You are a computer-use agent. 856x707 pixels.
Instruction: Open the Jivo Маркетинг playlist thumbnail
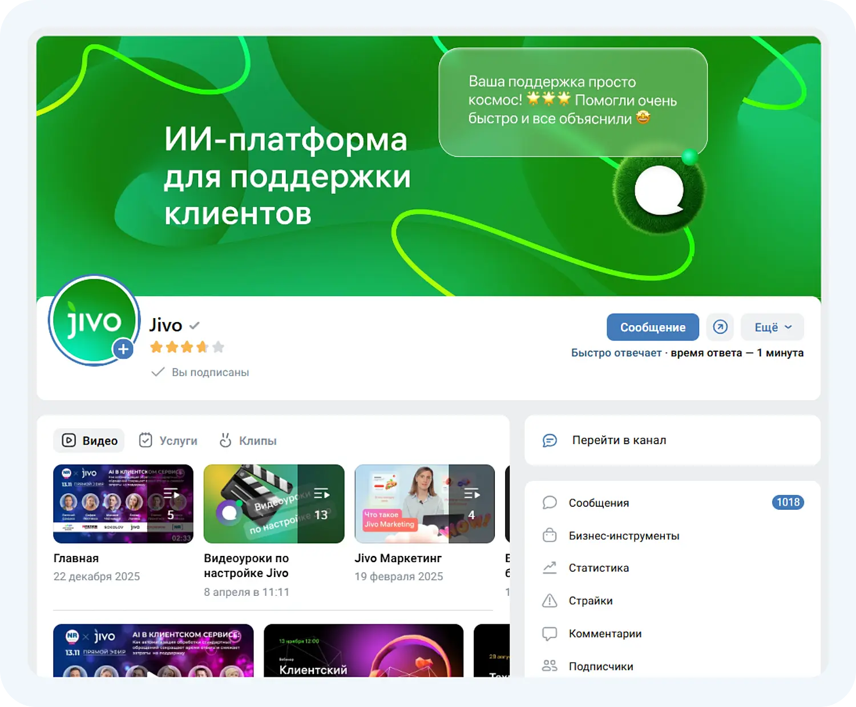tap(425, 504)
